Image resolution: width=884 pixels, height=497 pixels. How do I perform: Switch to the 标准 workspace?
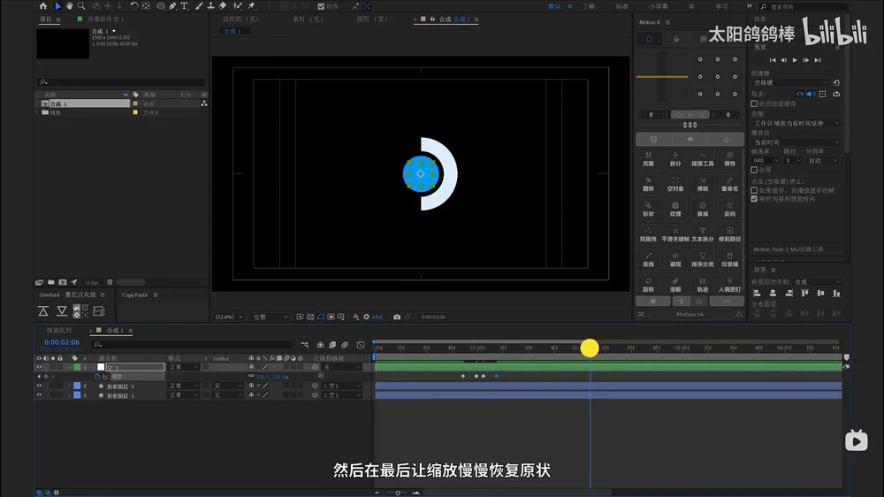click(621, 6)
